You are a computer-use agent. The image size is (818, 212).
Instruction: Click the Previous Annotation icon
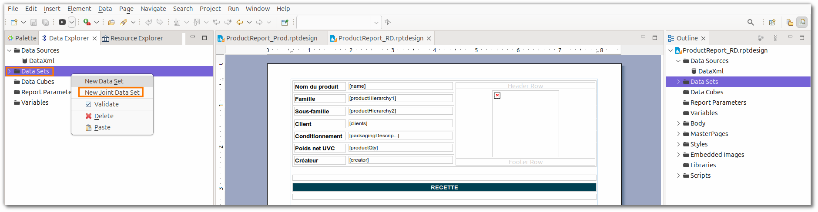[197, 22]
